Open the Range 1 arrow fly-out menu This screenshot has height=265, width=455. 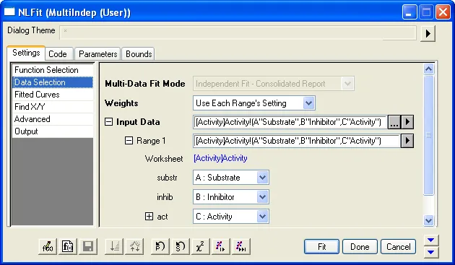407,141
